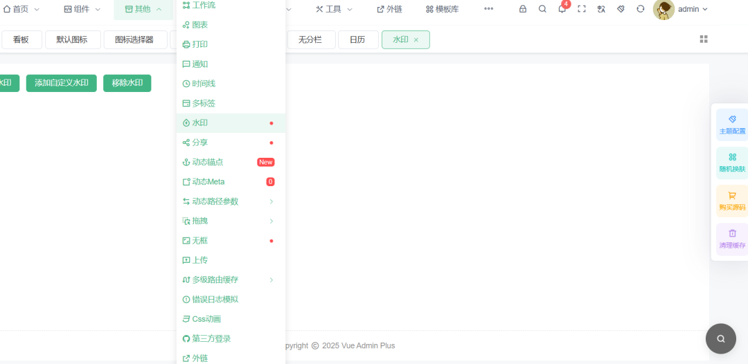Expand the 首页 menu chevron
Screen dimensions: 748x364
[x=37, y=9]
